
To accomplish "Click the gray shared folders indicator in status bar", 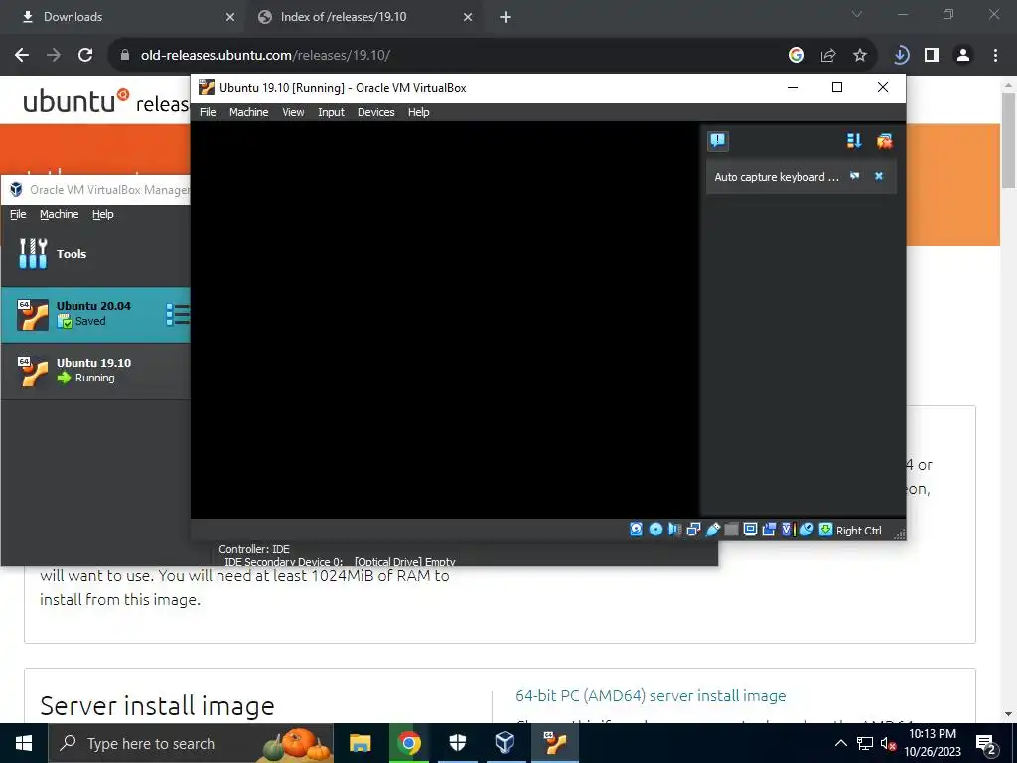I will coord(731,530).
